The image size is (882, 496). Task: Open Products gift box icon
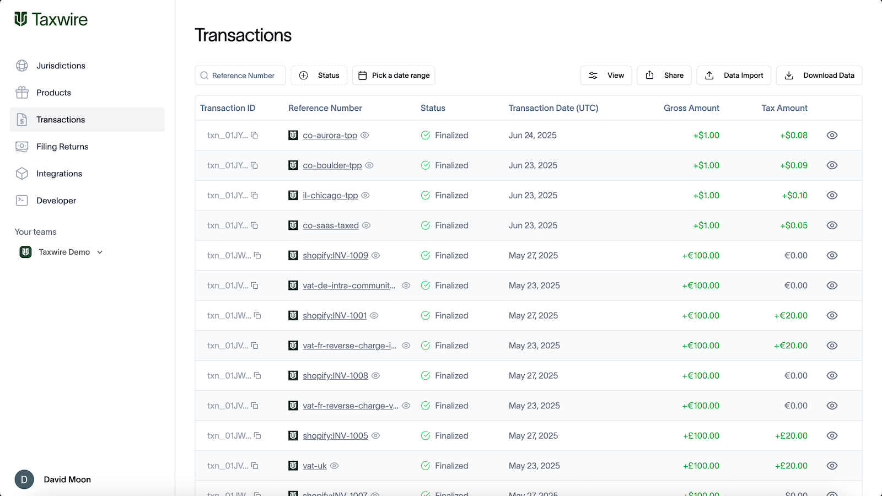pyautogui.click(x=22, y=93)
